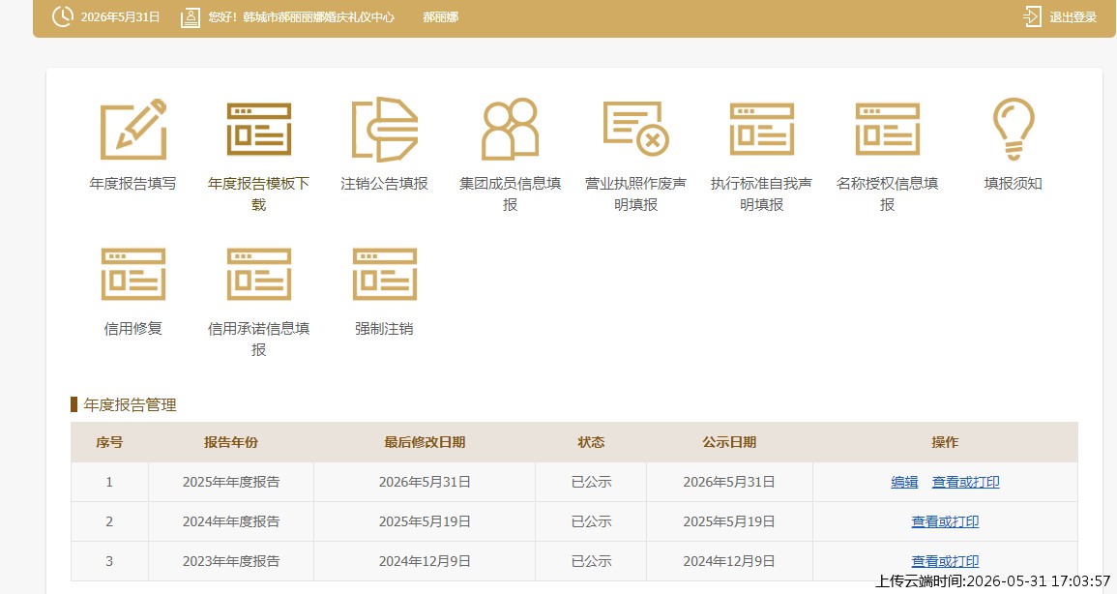The height and width of the screenshot is (594, 1117).
Task: Click the 郝丽娜 user name in header
Action: [441, 17]
